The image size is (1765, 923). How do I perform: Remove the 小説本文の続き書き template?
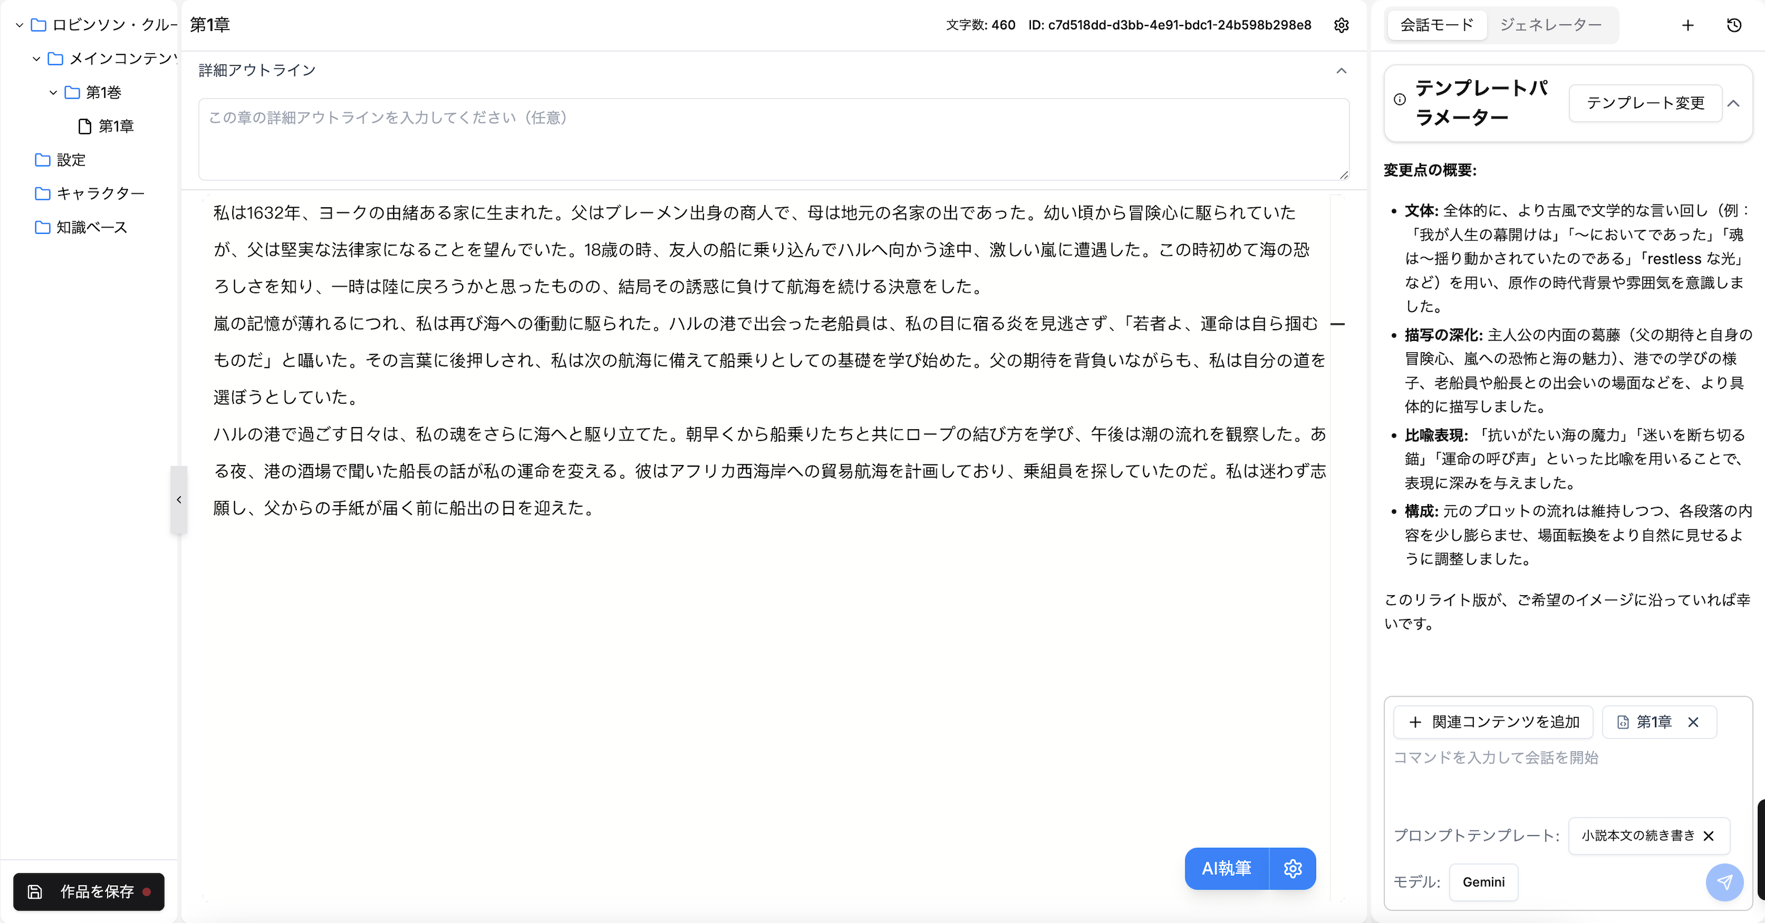(x=1709, y=836)
